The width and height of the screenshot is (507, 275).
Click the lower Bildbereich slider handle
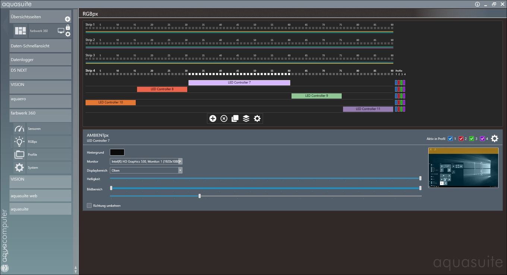[x=199, y=196]
